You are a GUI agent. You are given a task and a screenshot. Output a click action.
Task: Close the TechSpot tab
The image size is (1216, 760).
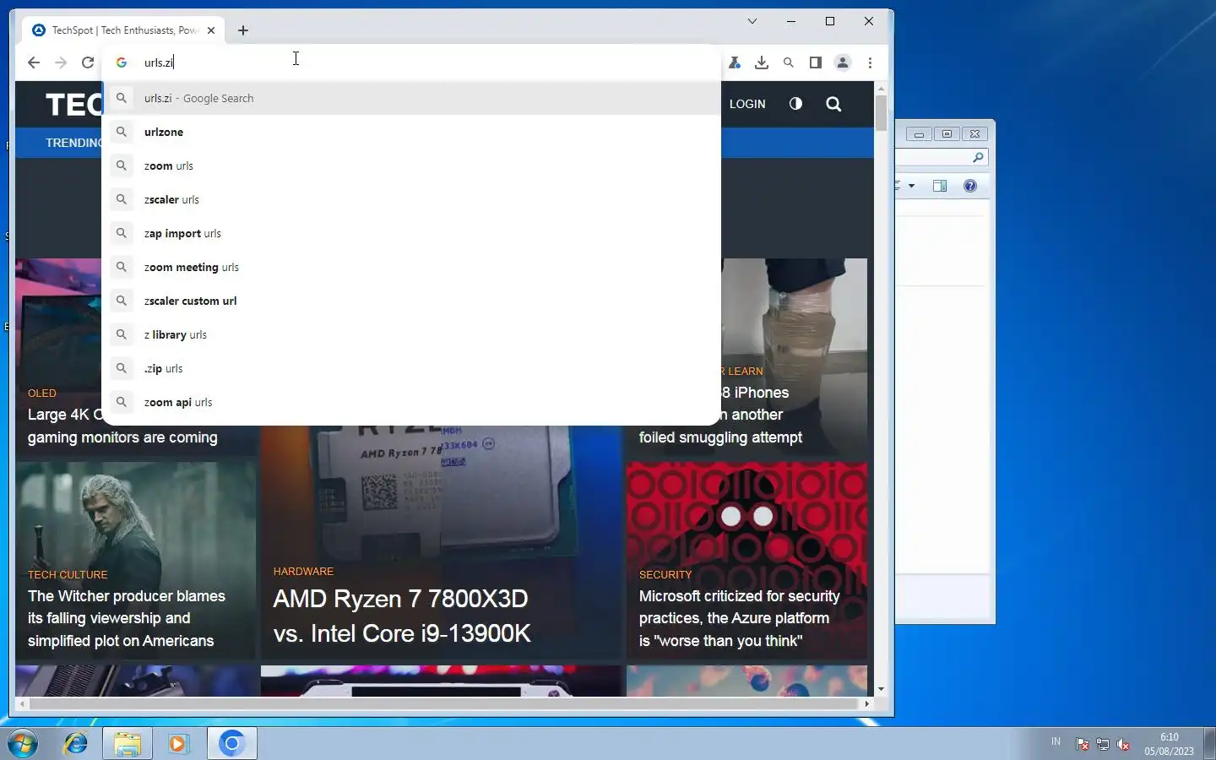point(211,30)
